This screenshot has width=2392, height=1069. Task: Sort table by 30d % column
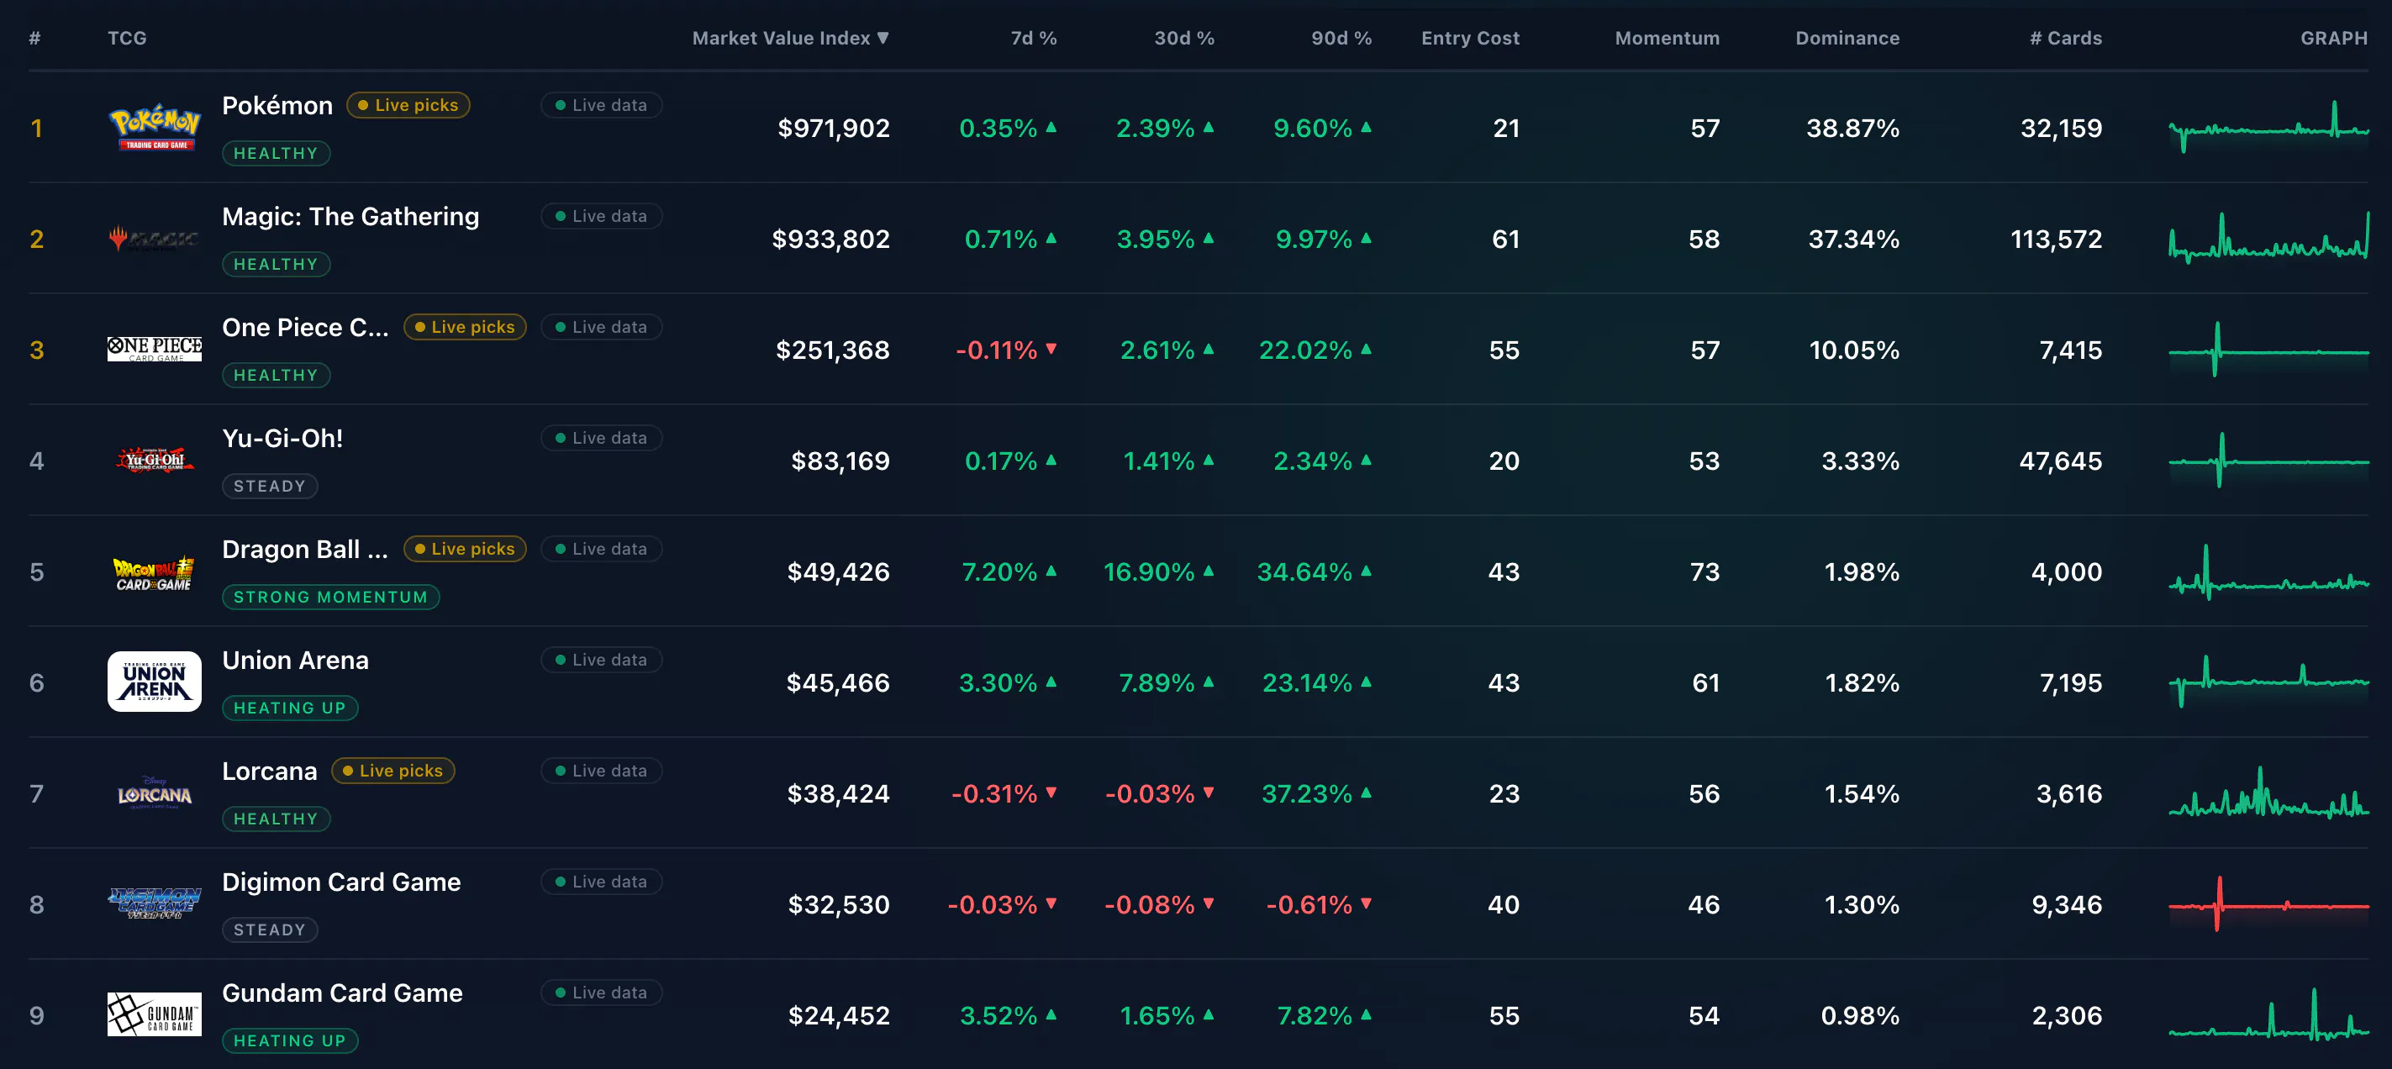pos(1184,38)
